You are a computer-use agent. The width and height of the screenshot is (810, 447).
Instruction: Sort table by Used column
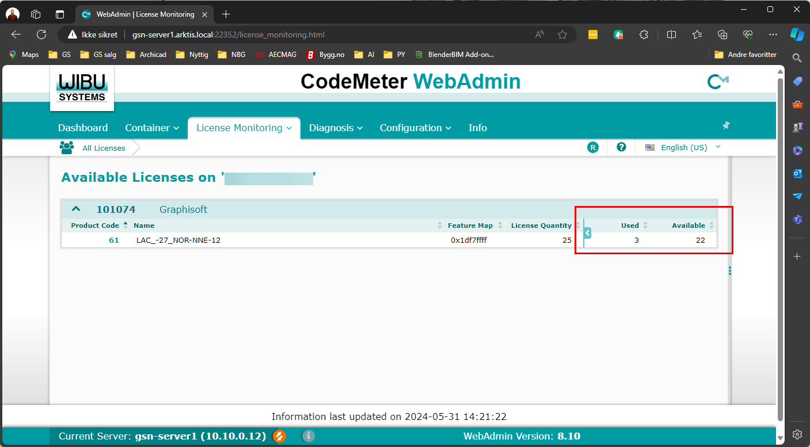(x=630, y=226)
